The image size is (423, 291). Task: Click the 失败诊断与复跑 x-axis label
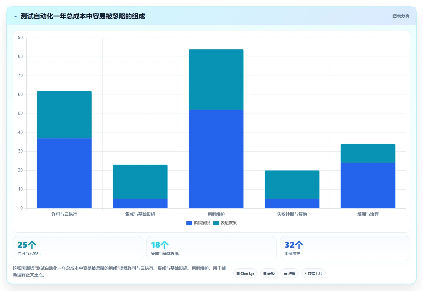pyautogui.click(x=292, y=214)
